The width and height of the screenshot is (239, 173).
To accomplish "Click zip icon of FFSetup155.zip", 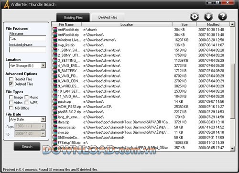I will click(x=55, y=142).
